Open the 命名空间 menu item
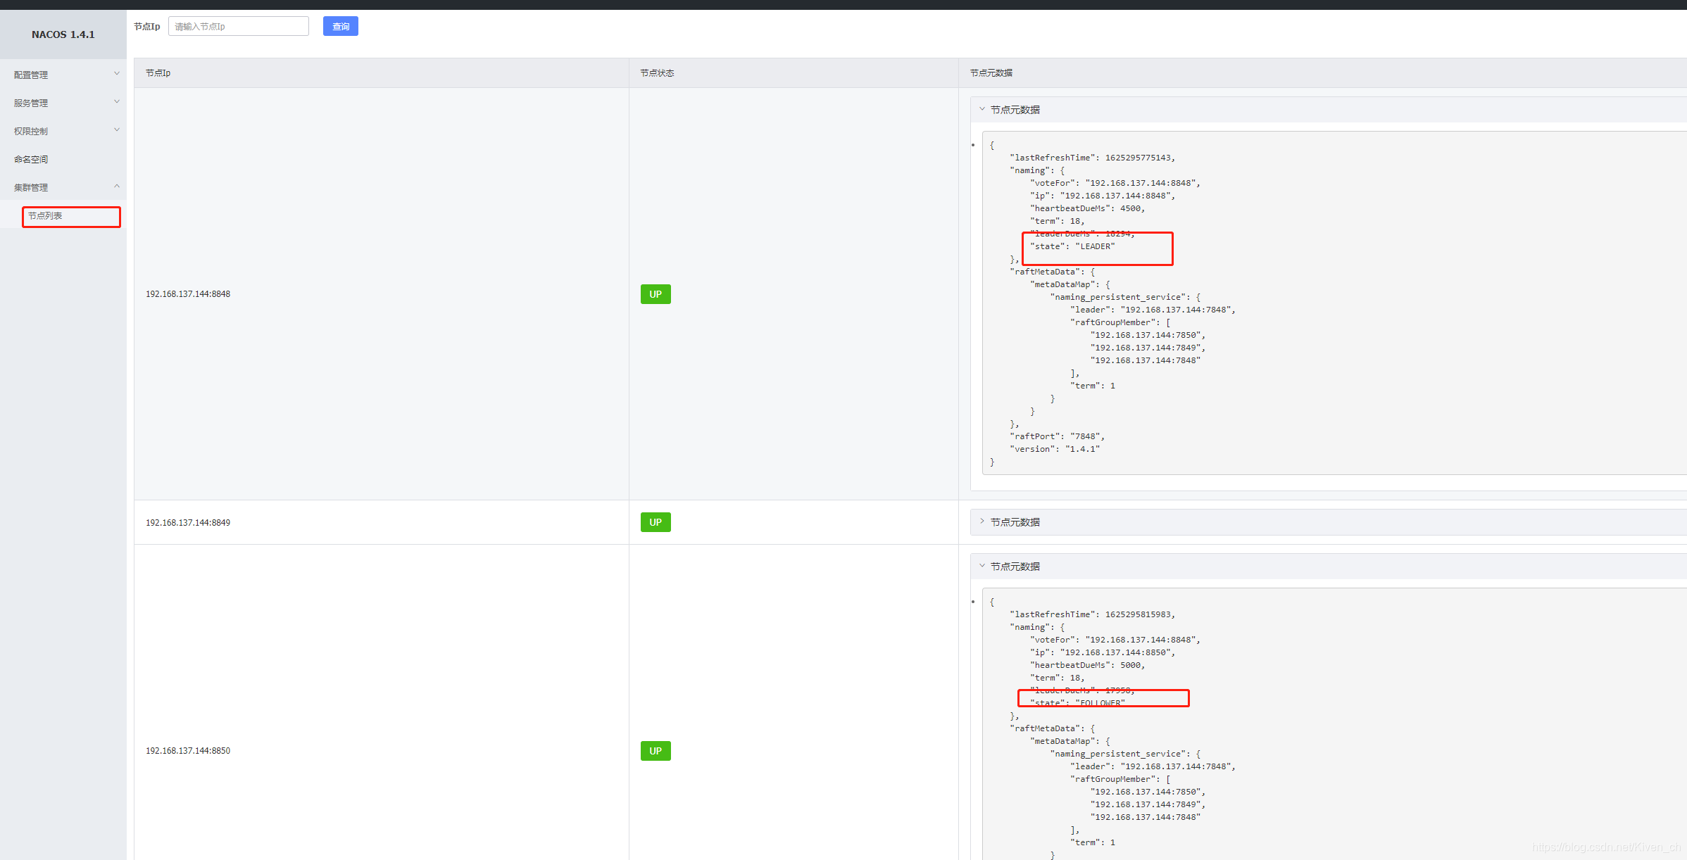The height and width of the screenshot is (860, 1687). [x=32, y=159]
